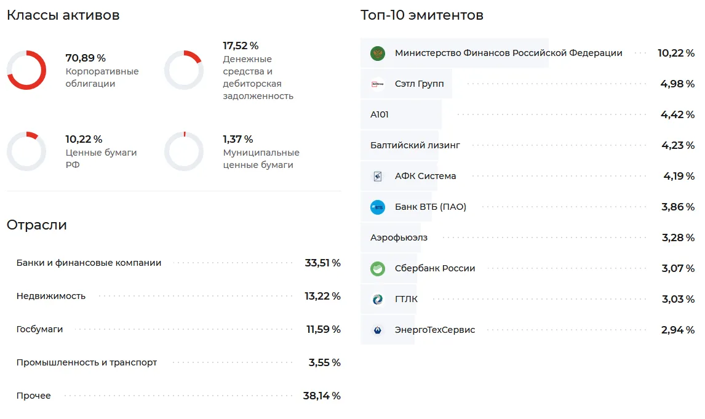Click the АФК Система logo icon

[x=378, y=176]
